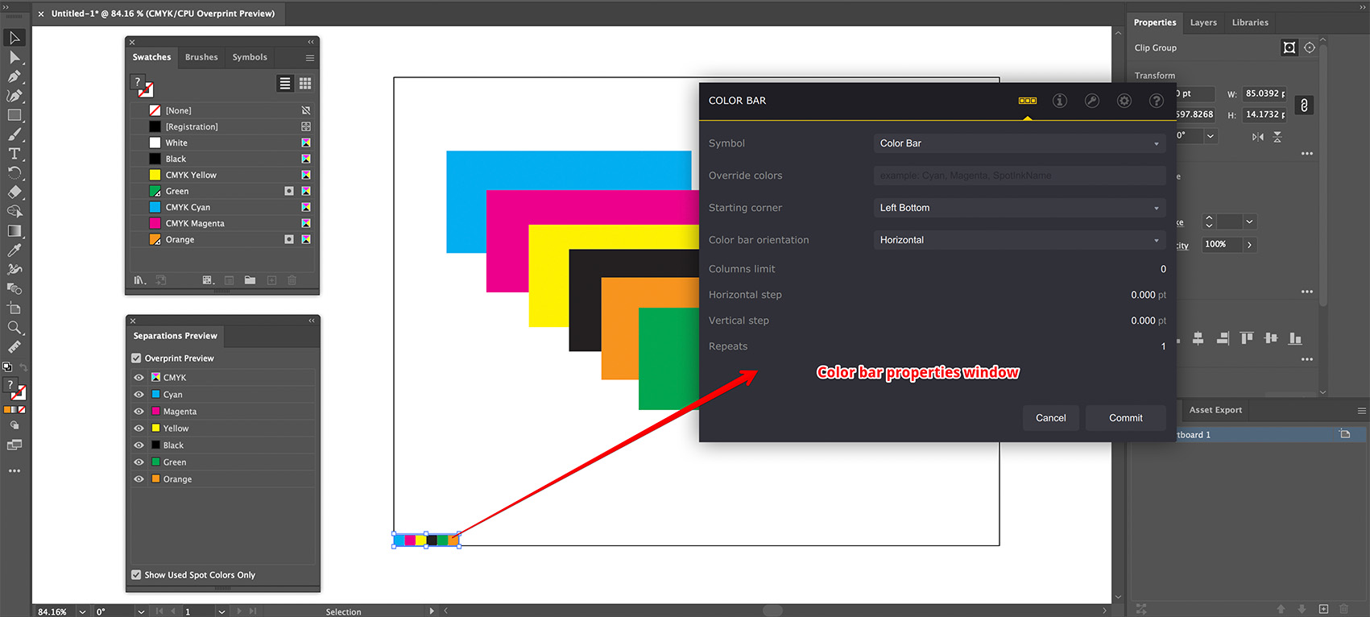This screenshot has height=617, width=1370.
Task: Select CMYK Cyan swatch
Action: tap(221, 207)
